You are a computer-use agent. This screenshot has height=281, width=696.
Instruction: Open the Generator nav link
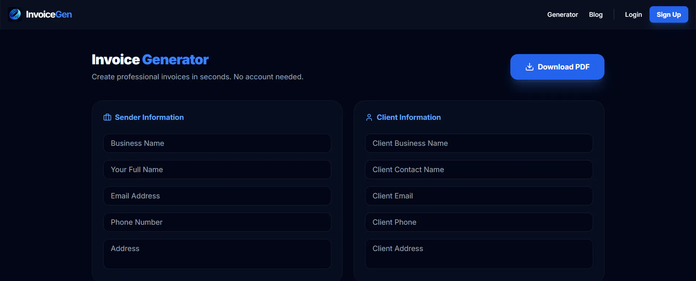tap(562, 15)
